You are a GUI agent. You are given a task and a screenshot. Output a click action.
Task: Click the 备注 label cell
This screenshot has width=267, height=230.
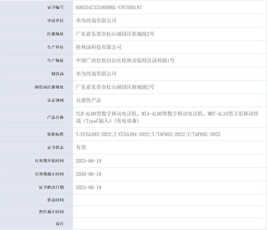[36, 224]
